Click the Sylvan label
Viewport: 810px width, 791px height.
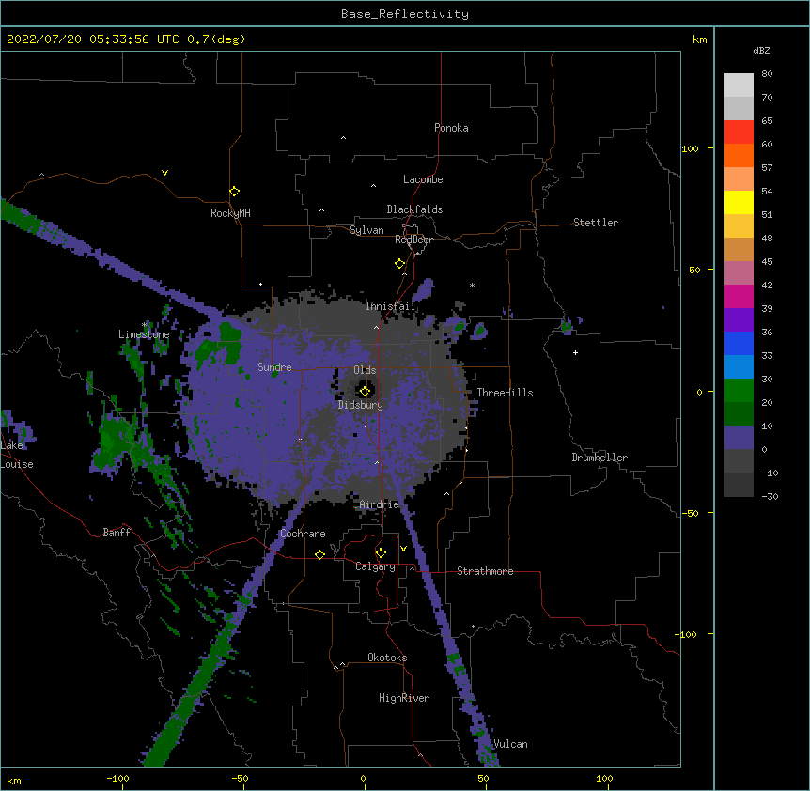tap(366, 230)
